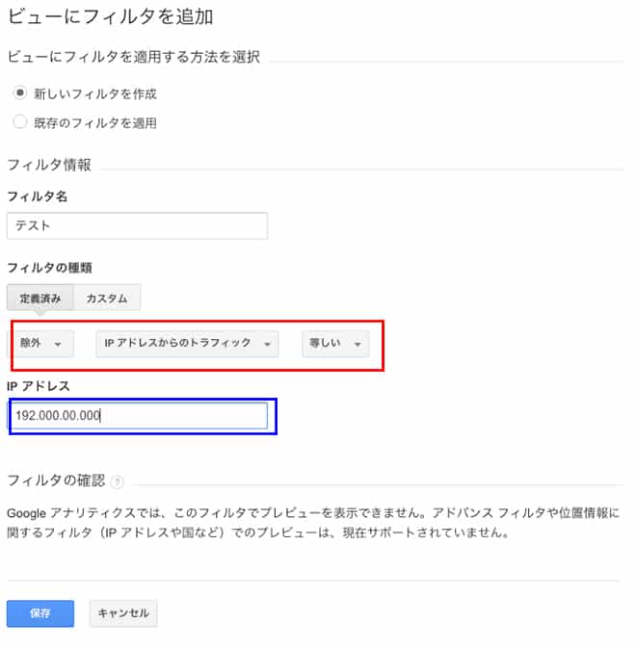636x649 pixels.
Task: Select the 既存のフィルタを適用 radio button
Action: 20,122
